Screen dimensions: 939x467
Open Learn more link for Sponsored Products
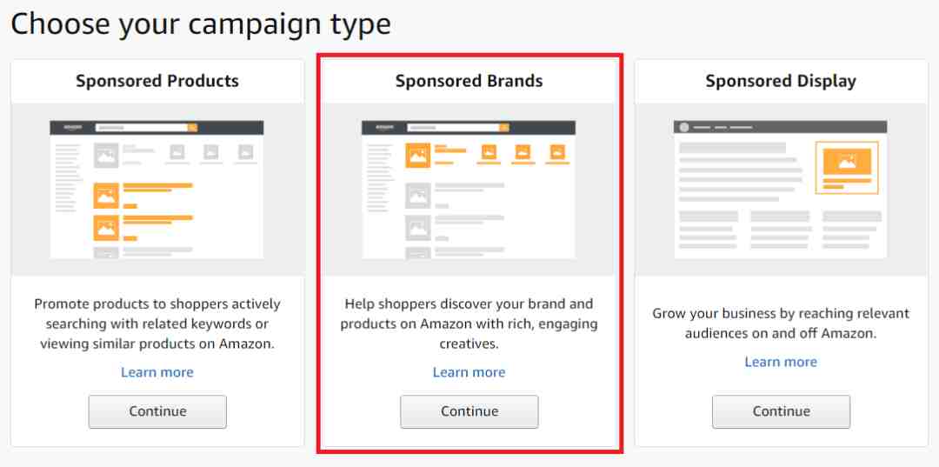(x=157, y=372)
